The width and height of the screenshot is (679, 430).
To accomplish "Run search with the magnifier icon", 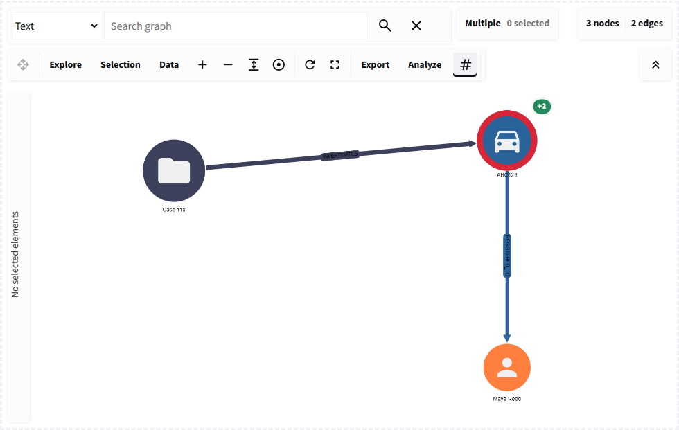I will 385,26.
